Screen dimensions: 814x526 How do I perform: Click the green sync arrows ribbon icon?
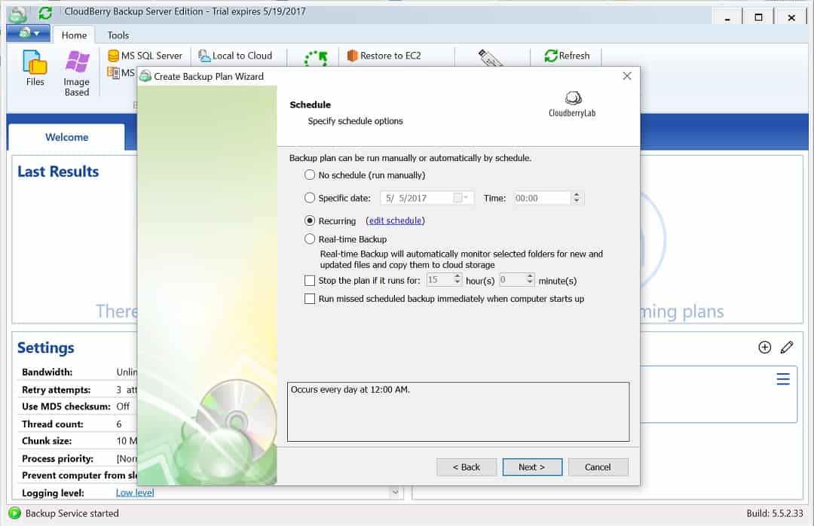tap(316, 58)
